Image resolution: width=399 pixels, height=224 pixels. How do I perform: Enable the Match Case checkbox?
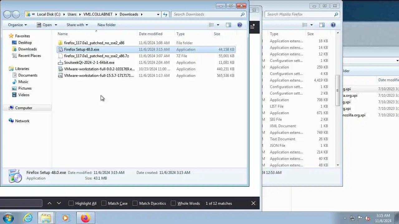[x=104, y=203]
